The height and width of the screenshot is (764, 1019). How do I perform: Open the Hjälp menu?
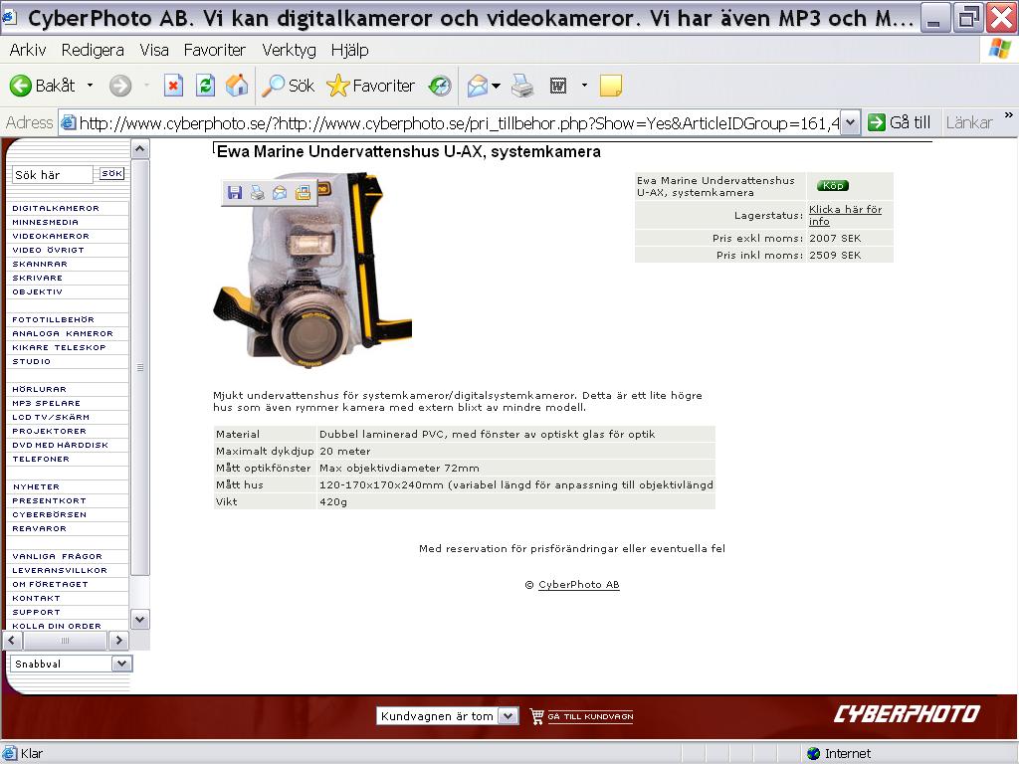pos(349,50)
